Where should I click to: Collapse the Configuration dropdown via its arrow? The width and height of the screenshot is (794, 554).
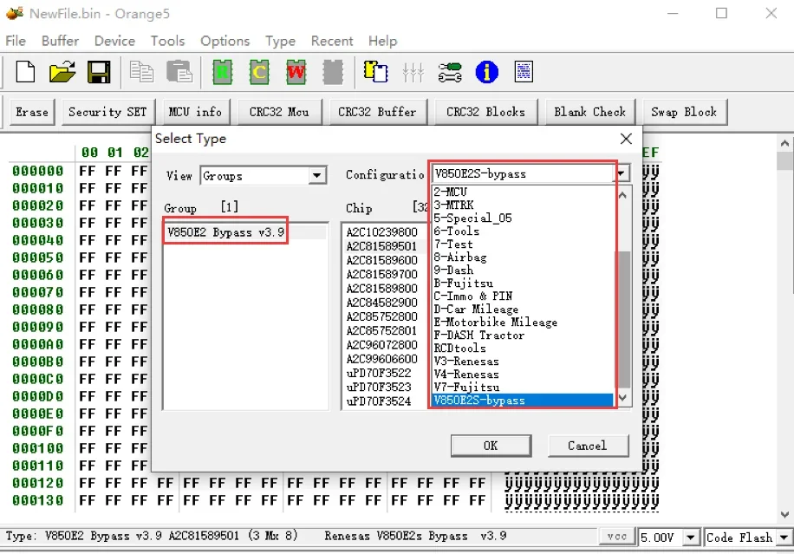pos(622,174)
